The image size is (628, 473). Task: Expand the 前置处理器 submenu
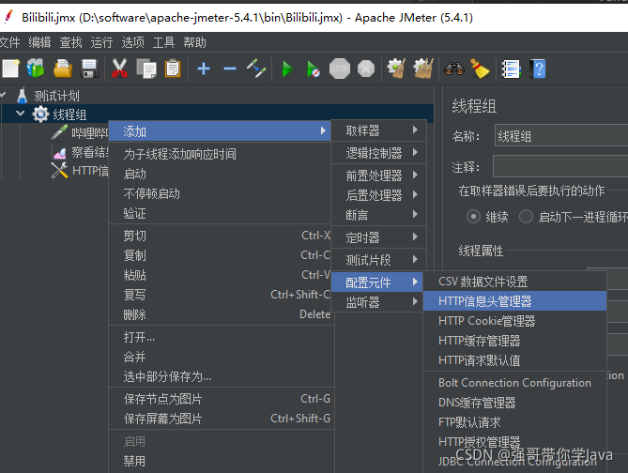(x=378, y=175)
